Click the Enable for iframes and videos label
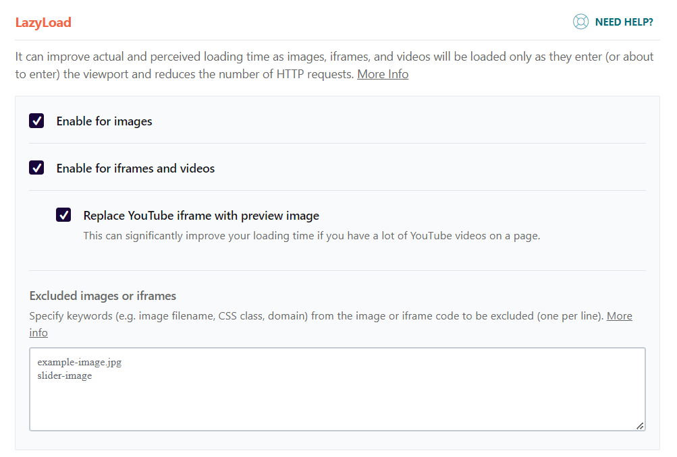 point(136,168)
